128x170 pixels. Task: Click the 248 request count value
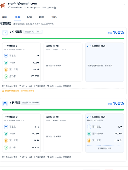pos(37,56)
